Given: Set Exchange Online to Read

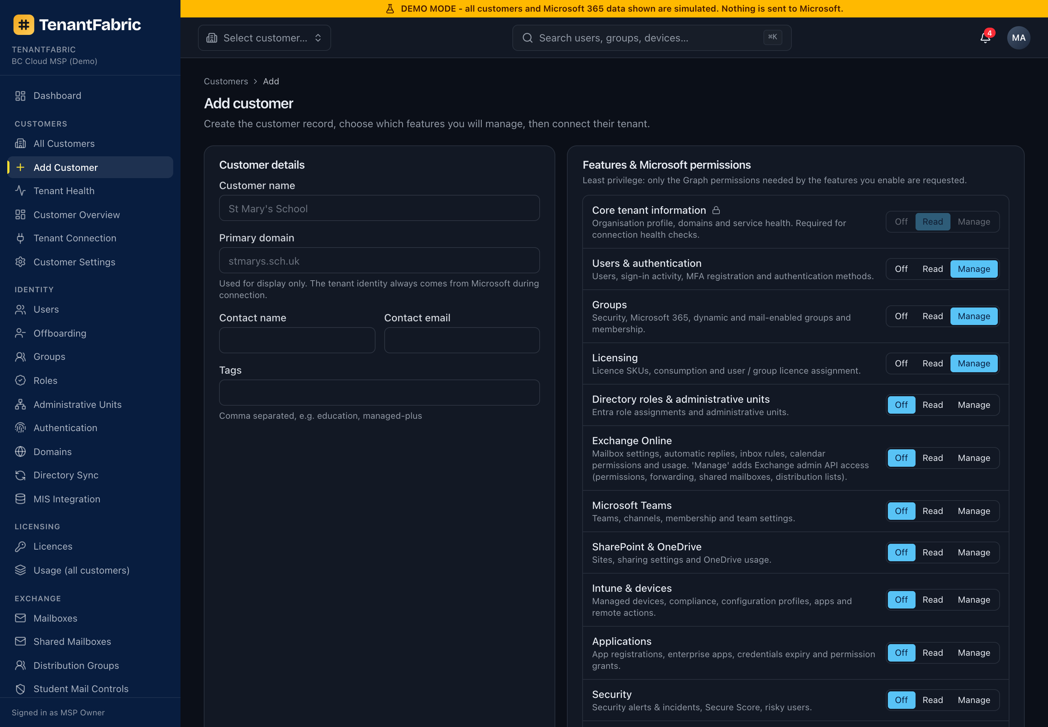Looking at the screenshot, I should coord(933,458).
